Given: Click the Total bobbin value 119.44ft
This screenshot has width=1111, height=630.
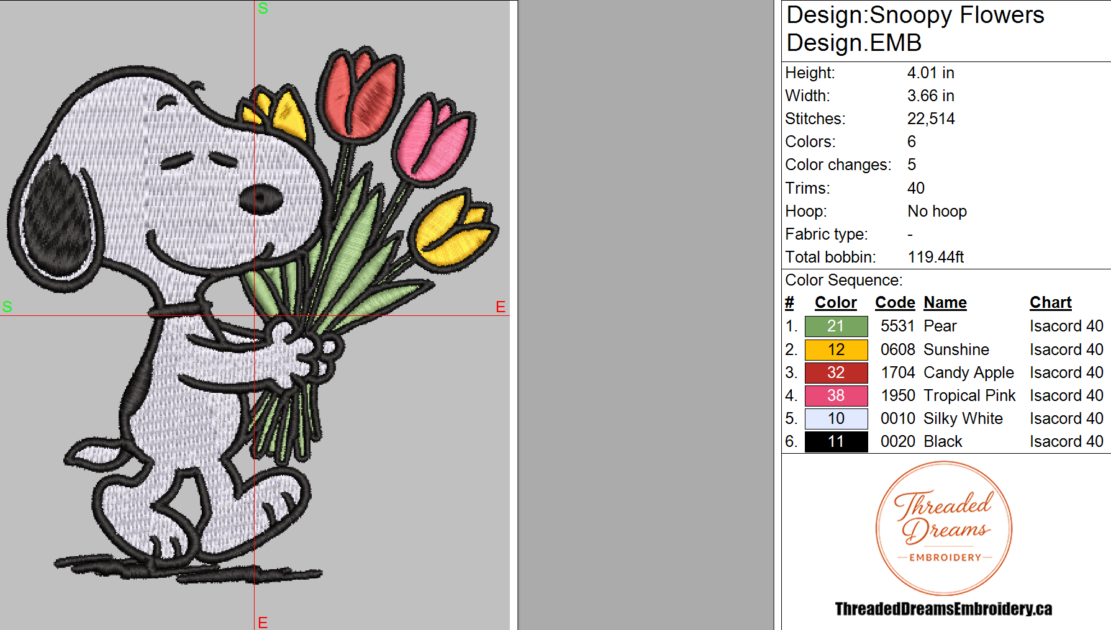Looking at the screenshot, I should click(936, 257).
